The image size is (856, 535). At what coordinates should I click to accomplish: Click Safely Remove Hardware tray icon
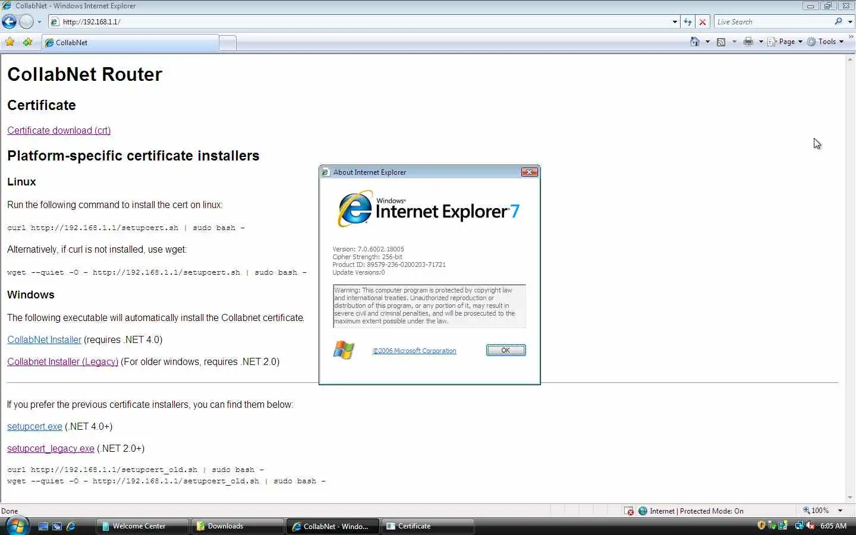click(772, 525)
